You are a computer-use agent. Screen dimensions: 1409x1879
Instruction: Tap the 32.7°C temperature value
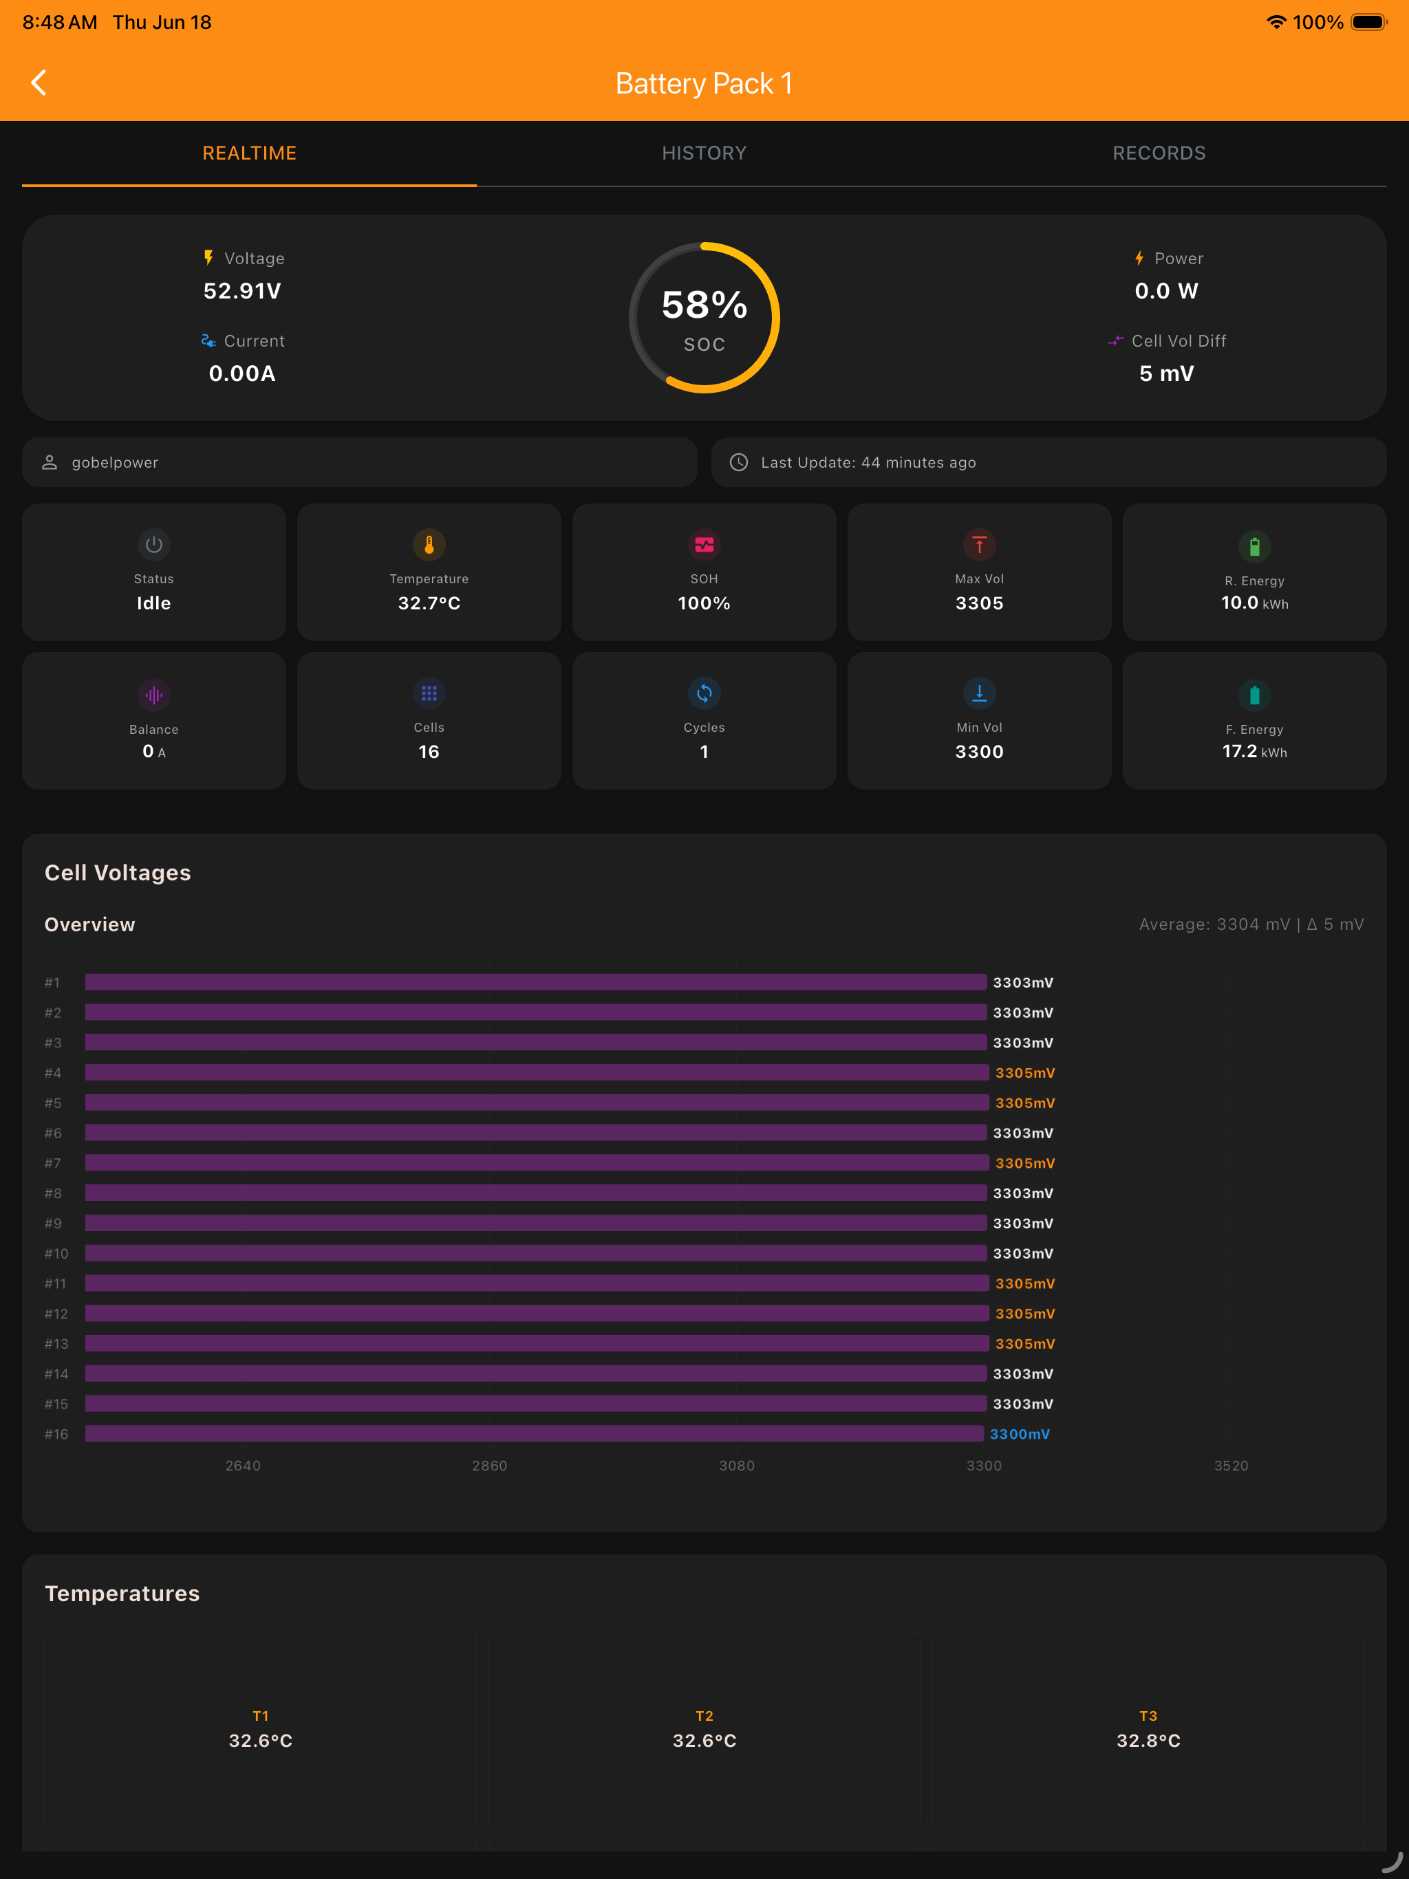point(429,602)
